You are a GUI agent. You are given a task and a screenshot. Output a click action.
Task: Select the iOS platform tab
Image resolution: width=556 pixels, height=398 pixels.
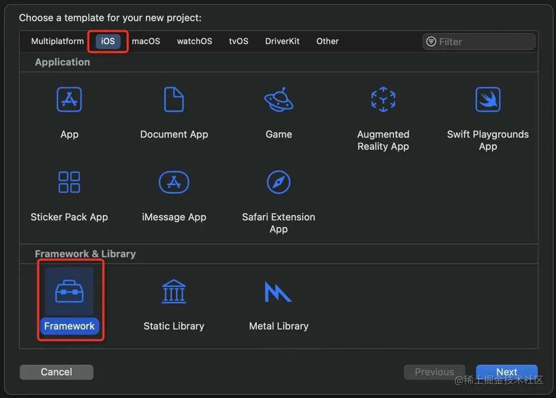(108, 41)
